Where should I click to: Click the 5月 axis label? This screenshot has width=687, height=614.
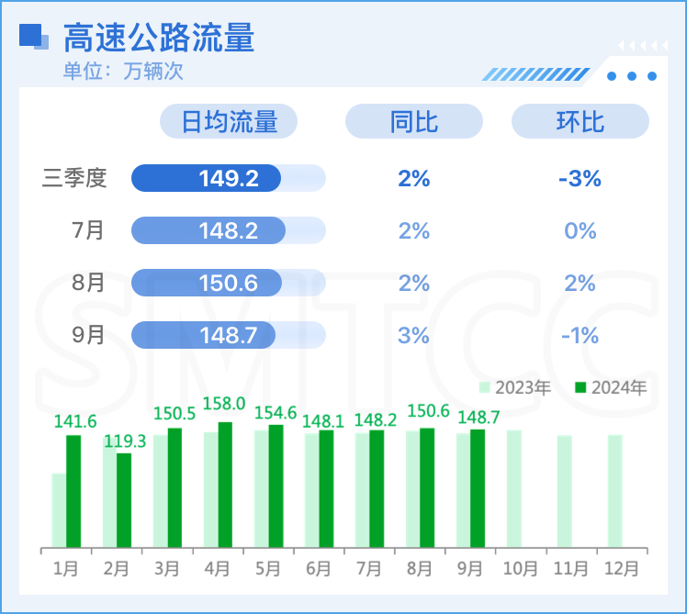268,569
